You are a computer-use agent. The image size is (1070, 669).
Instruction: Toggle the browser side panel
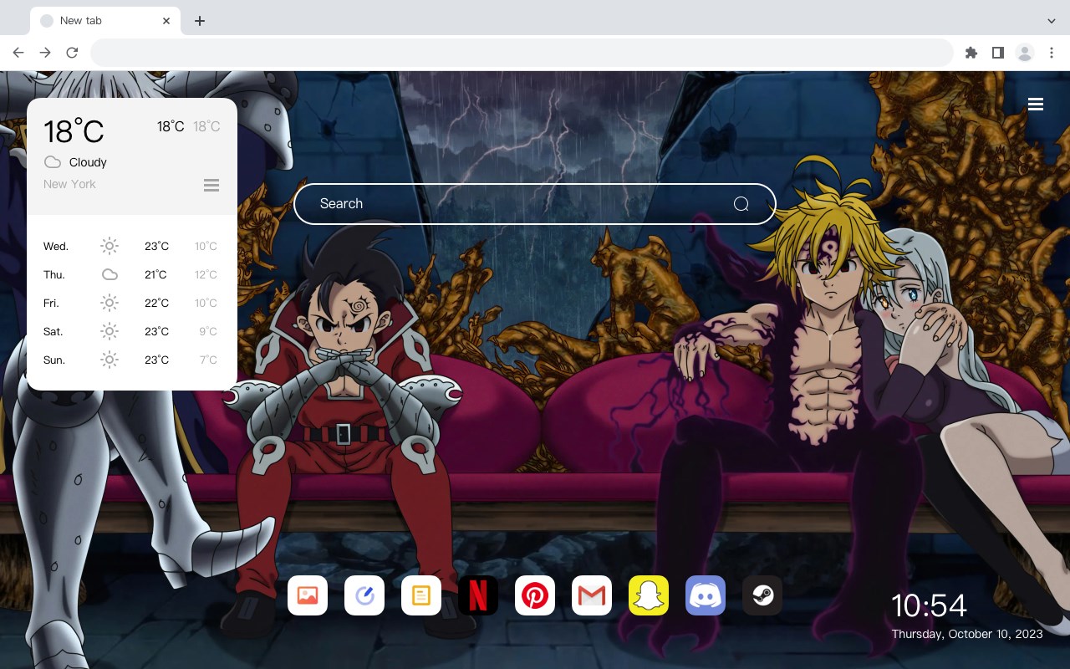pyautogui.click(x=997, y=53)
